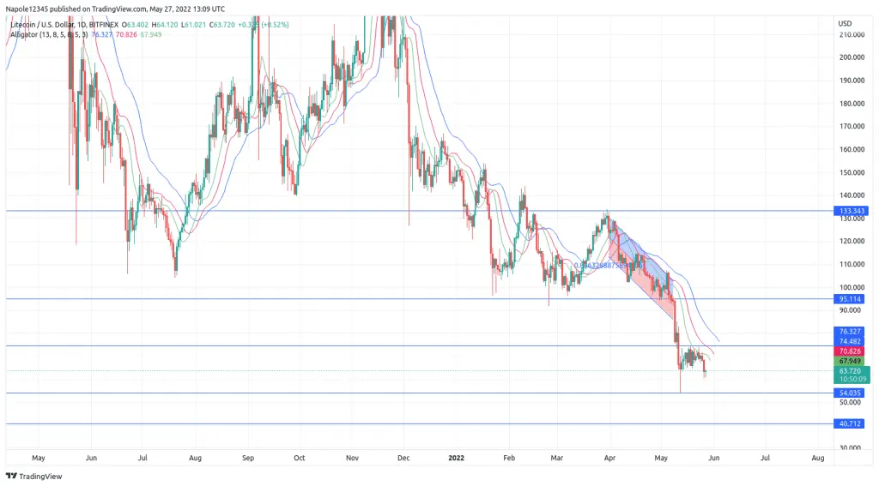
Task: Click the red 70.826 price tag on axis
Action: [x=850, y=351]
